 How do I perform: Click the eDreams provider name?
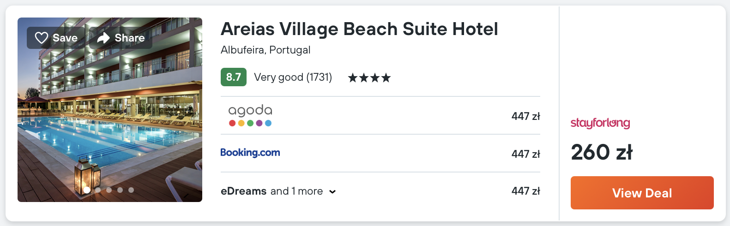tap(244, 191)
